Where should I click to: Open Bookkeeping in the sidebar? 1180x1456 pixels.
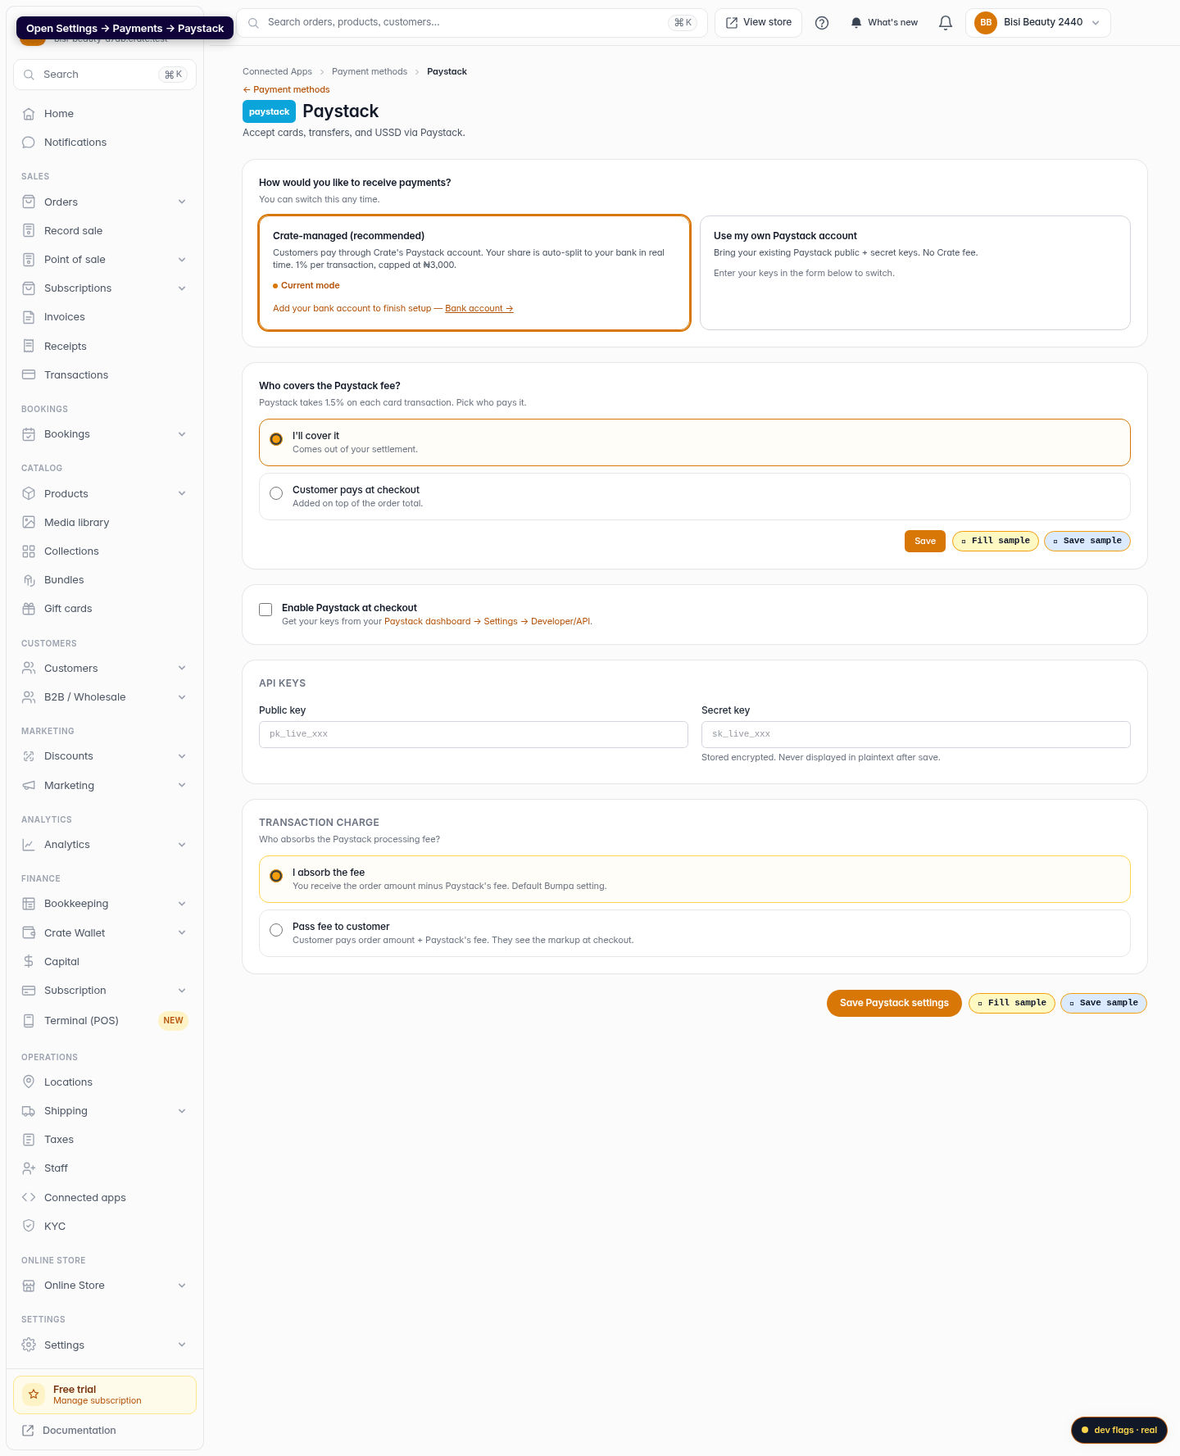point(105,904)
